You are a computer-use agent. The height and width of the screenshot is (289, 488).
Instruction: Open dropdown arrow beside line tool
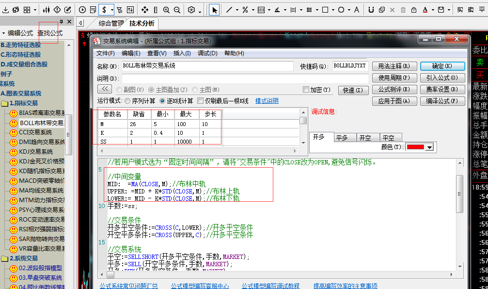[x=237, y=10]
